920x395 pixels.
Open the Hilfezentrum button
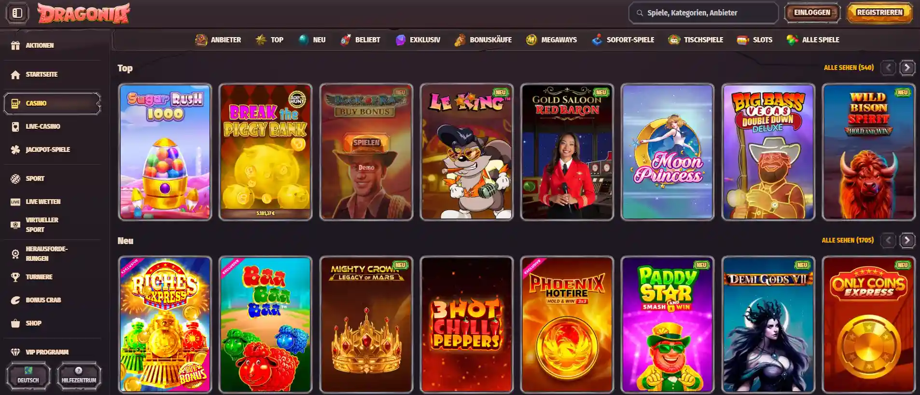[79, 375]
